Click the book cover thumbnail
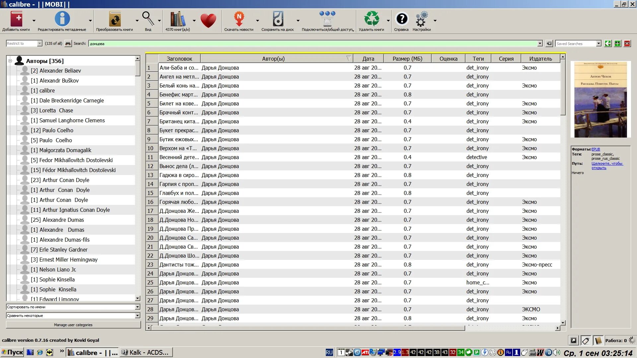This screenshot has width=637, height=358. click(x=601, y=99)
